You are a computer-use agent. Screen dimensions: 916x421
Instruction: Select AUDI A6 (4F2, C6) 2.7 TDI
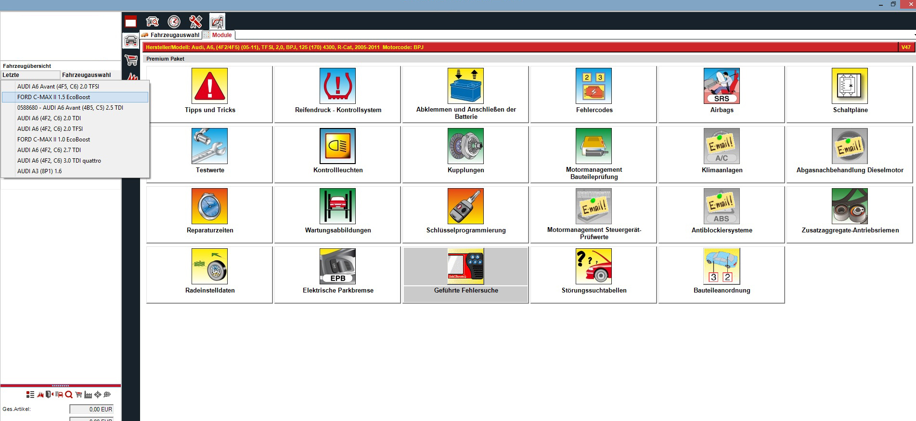(x=75, y=150)
